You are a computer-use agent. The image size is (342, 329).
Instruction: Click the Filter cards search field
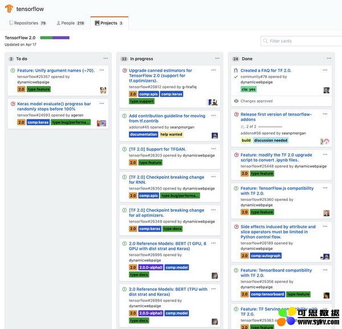click(x=301, y=41)
